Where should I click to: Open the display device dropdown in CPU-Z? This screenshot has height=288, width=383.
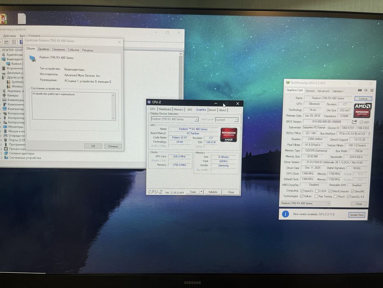174,119
